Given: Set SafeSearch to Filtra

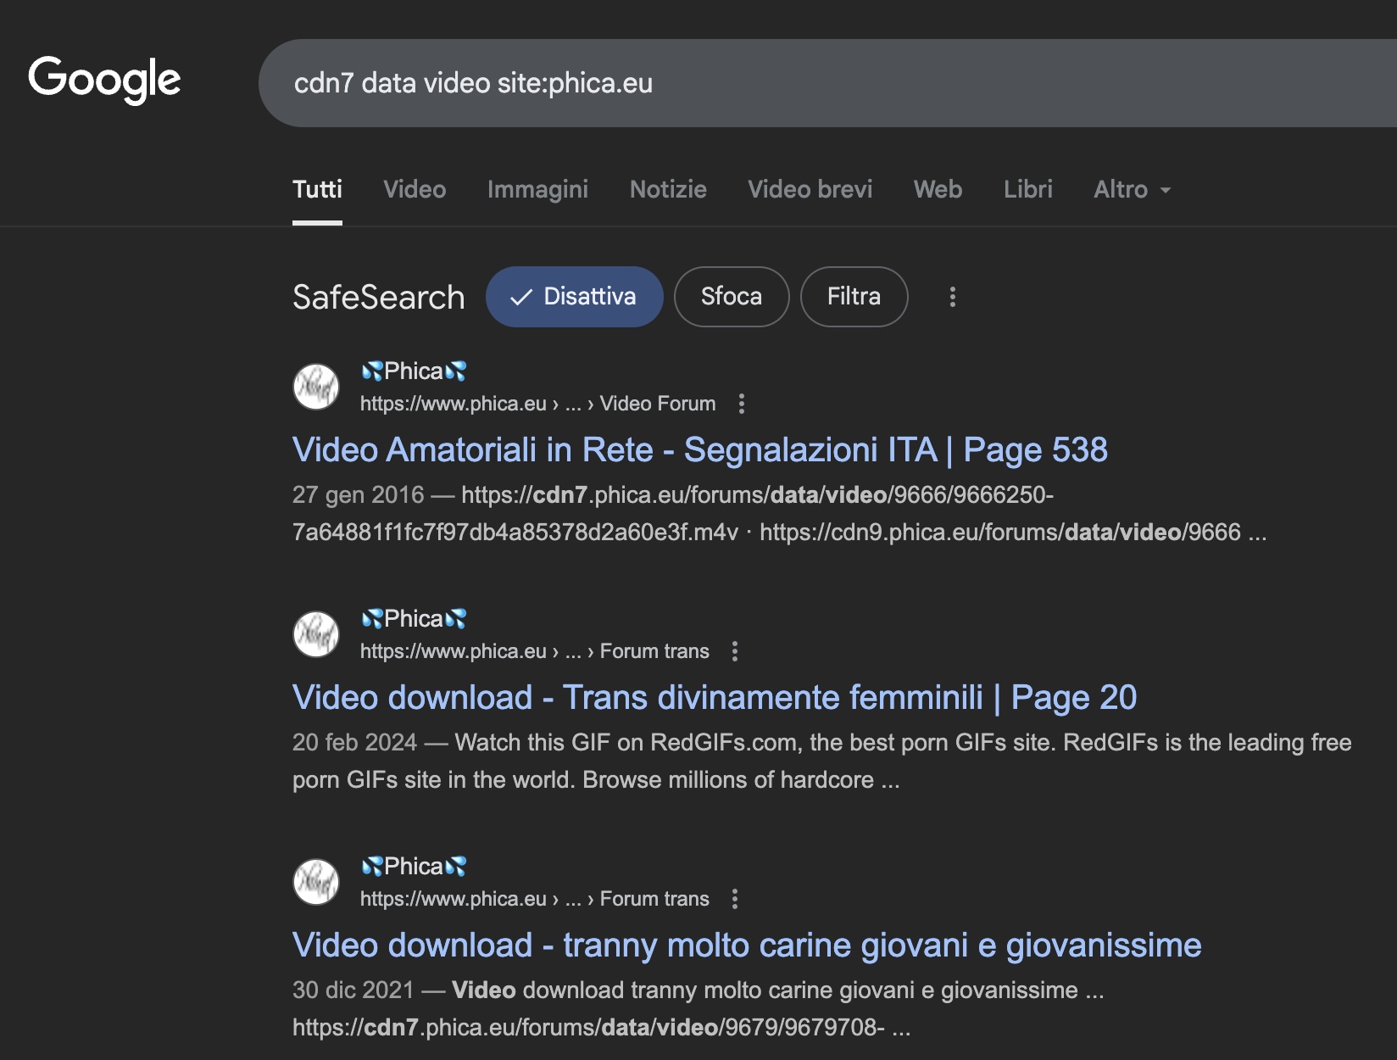Looking at the screenshot, I should tap(854, 297).
